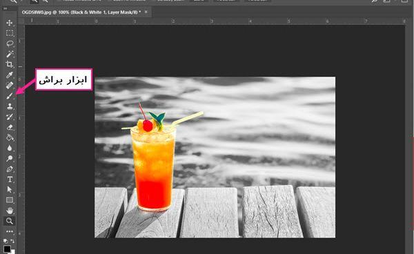The image size is (414, 254).
Task: Open the white background color swatch
Action: (x=13, y=252)
